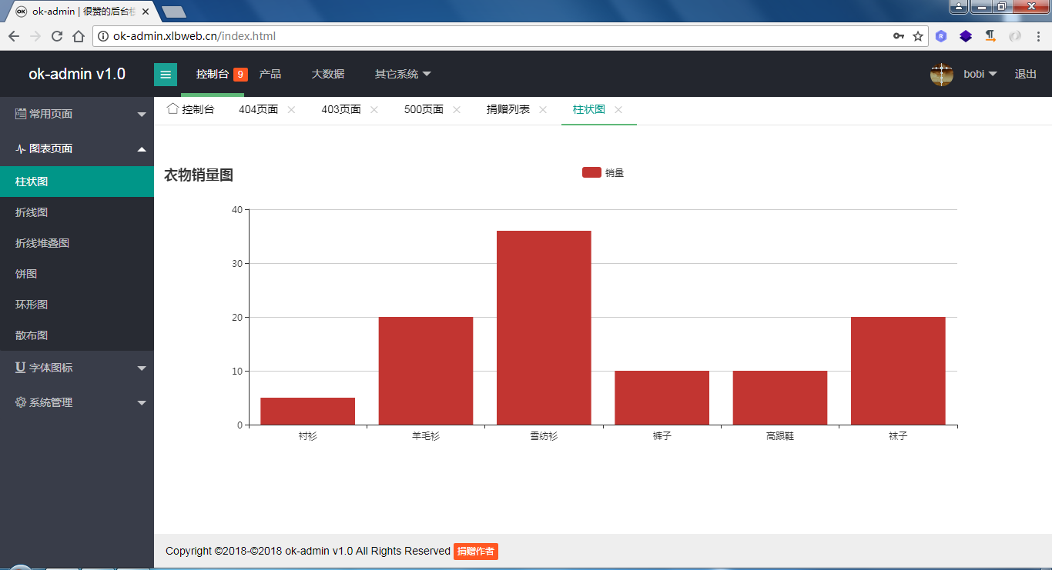Screen dimensions: 1052x570
Task: Click the 捐赠作者 button in the footer
Action: click(476, 552)
